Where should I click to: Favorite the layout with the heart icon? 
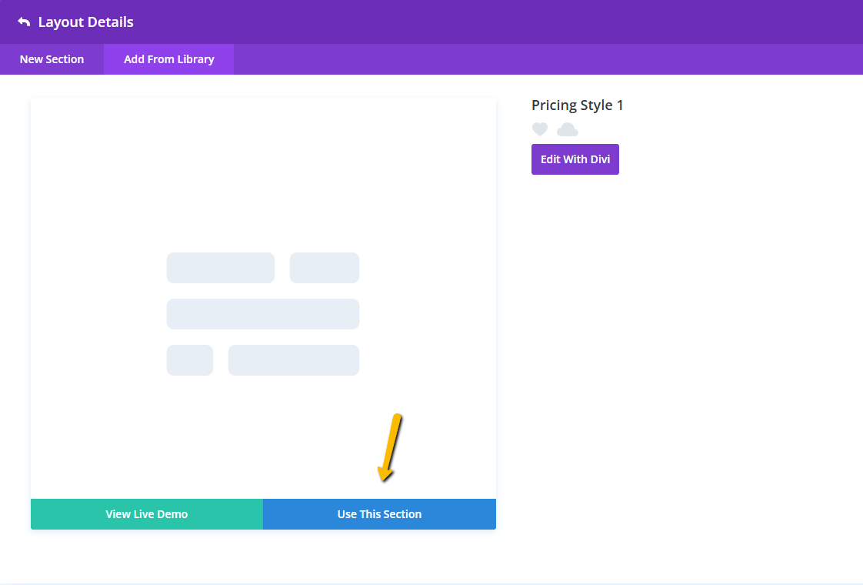pyautogui.click(x=540, y=129)
